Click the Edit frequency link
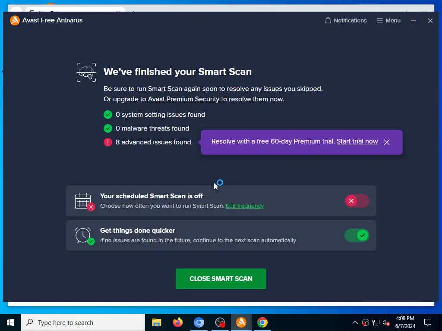The image size is (442, 331). click(x=245, y=206)
